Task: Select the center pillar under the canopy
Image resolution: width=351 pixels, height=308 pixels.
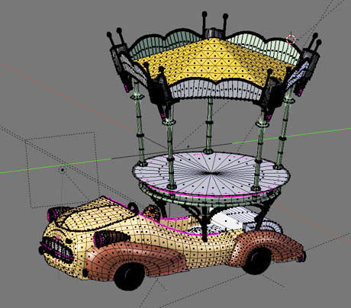Action: [x=209, y=126]
